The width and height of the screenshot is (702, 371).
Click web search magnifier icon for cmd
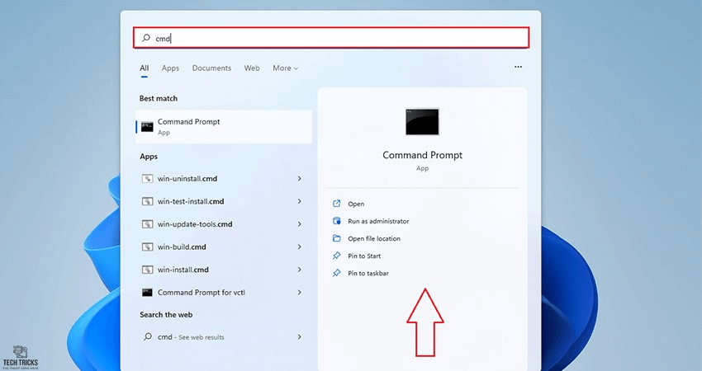(147, 337)
